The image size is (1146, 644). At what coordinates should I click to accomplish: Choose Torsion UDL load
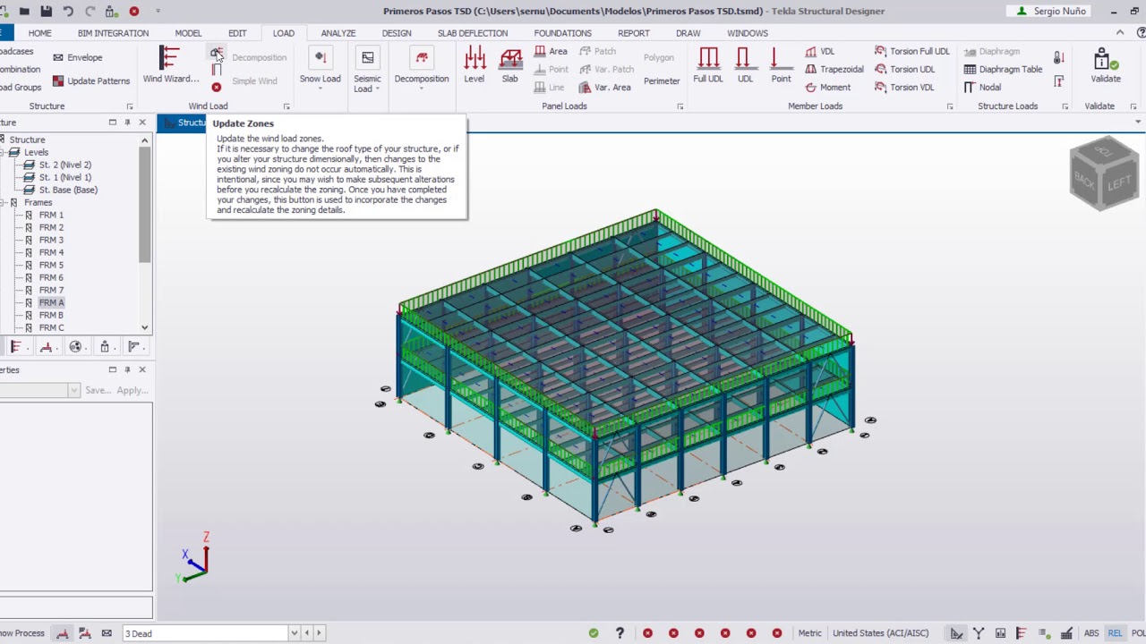click(904, 70)
